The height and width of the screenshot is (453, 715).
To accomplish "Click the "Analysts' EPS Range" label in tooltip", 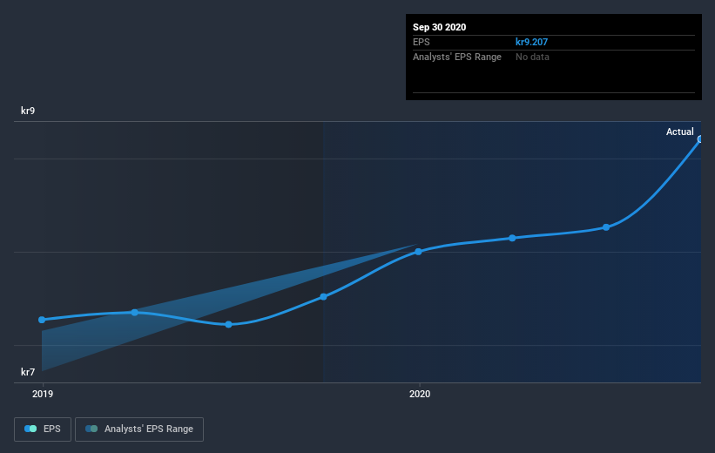I will coord(457,57).
